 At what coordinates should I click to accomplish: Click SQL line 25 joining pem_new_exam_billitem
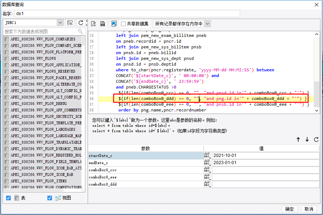pos(161,35)
